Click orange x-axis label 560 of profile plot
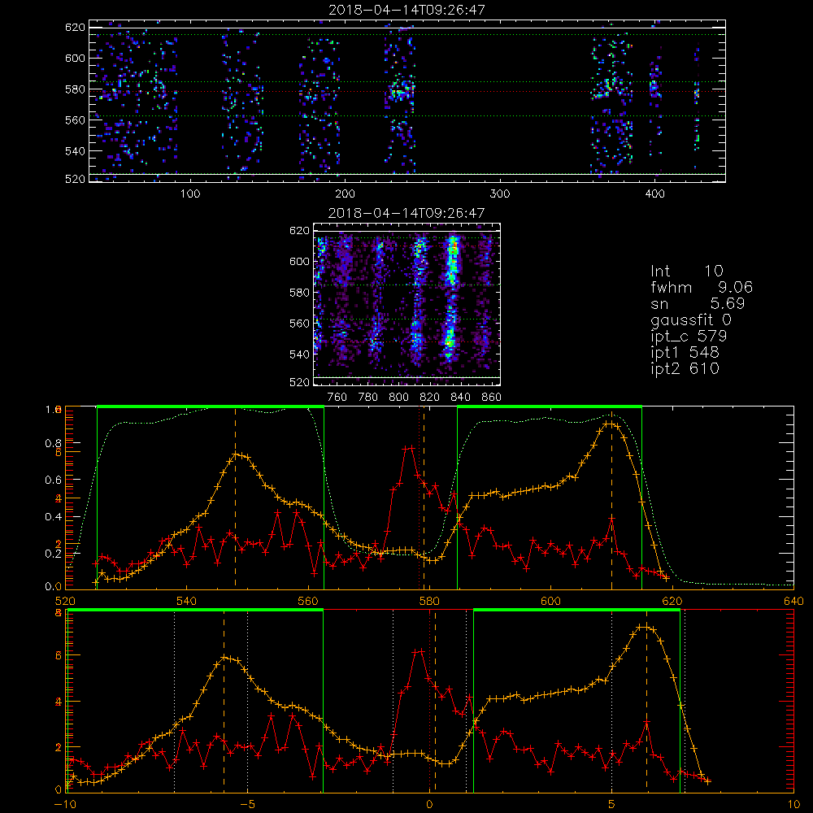Screen dimensions: 813x813 click(308, 601)
